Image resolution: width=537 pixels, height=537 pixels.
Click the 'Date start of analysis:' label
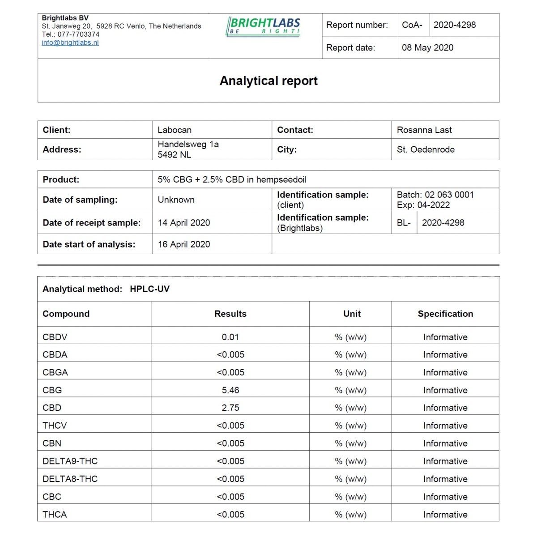click(89, 244)
